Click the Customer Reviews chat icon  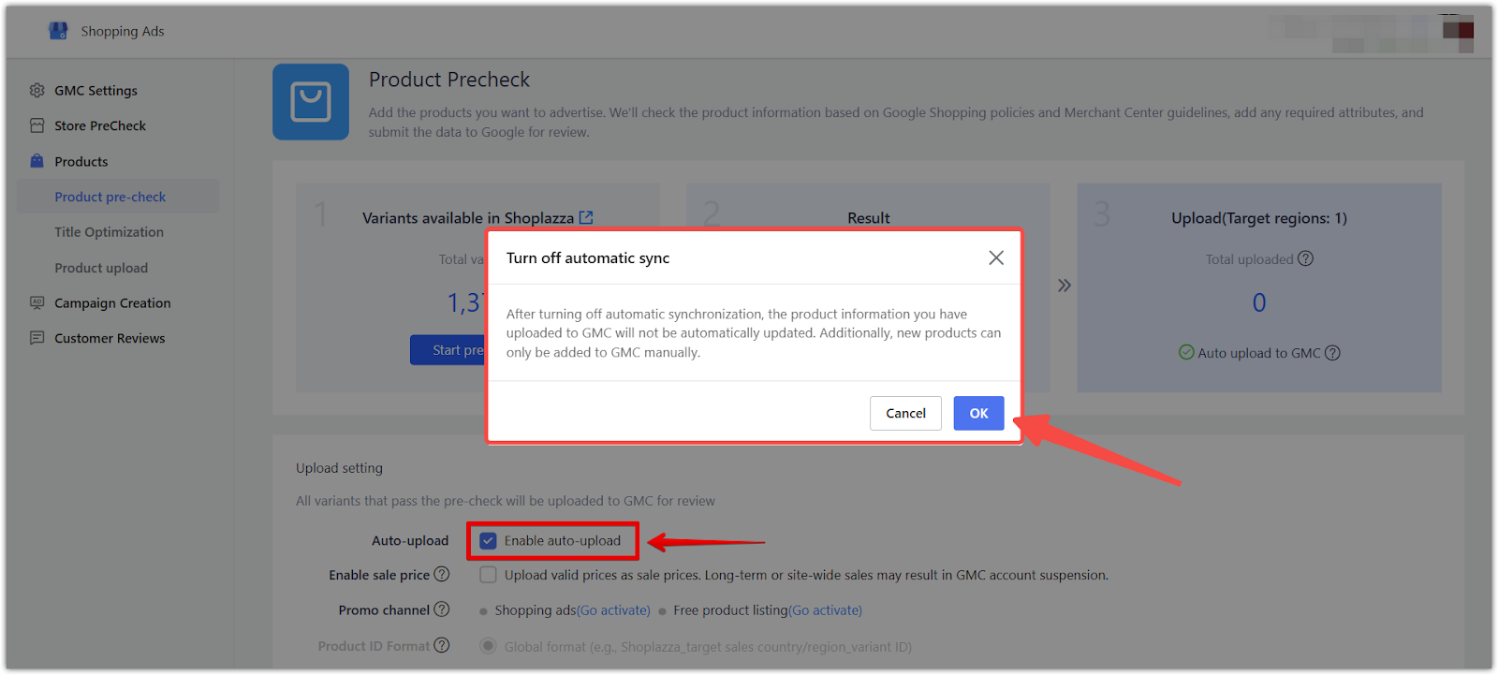(x=37, y=338)
